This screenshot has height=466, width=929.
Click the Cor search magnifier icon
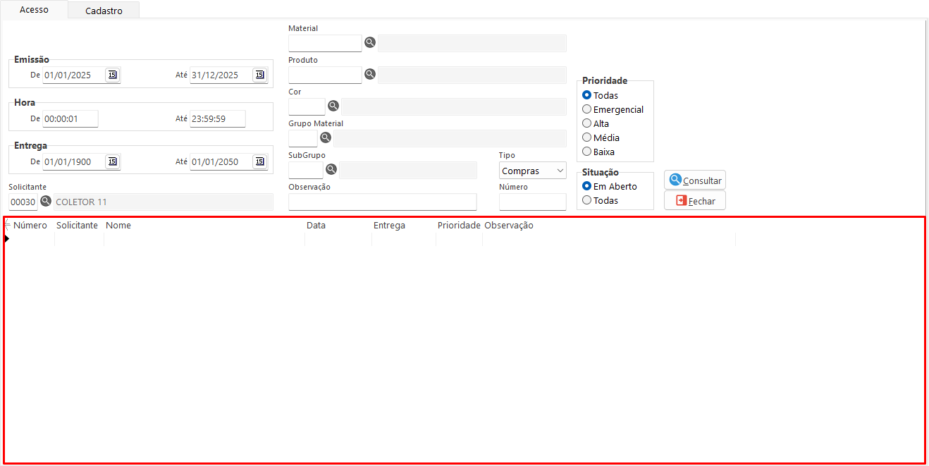click(333, 106)
